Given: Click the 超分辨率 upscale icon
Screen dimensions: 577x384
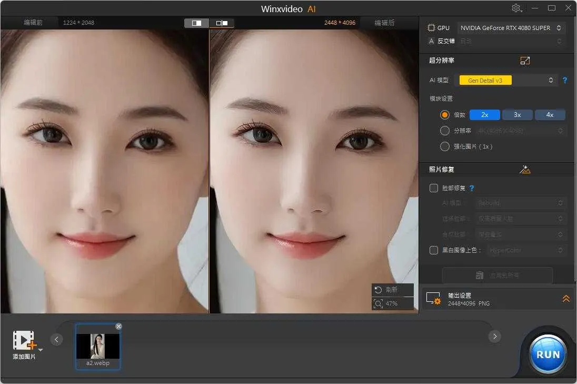Looking at the screenshot, I should (525, 61).
